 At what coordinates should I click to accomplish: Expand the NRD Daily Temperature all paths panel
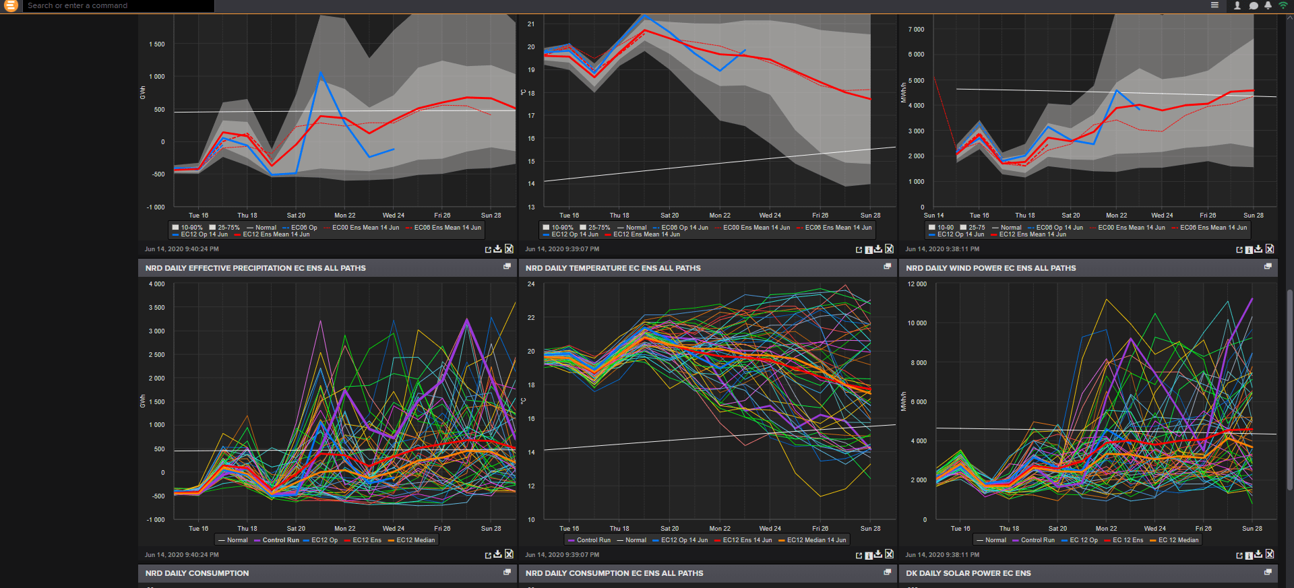[x=887, y=267]
